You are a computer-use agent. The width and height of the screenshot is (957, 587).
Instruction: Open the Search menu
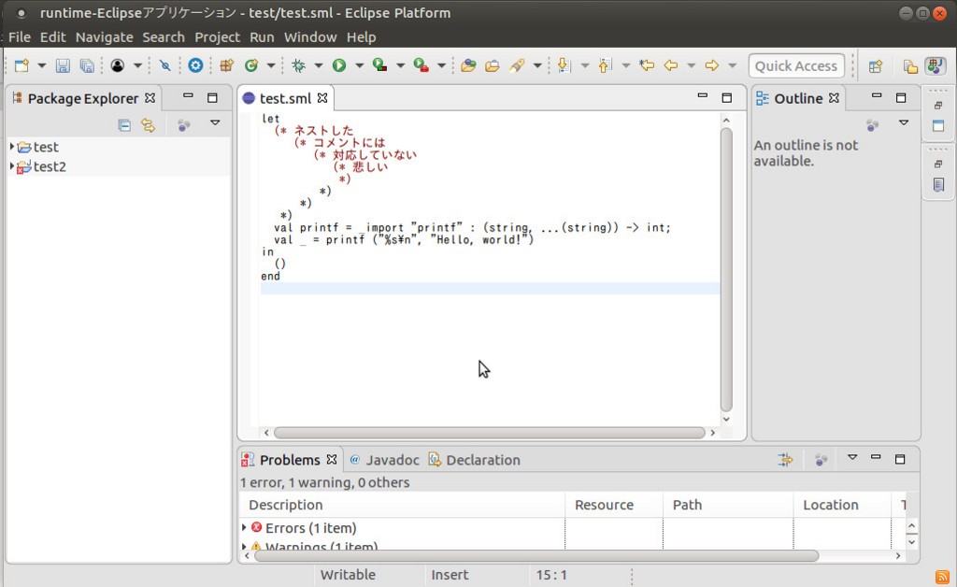click(164, 37)
